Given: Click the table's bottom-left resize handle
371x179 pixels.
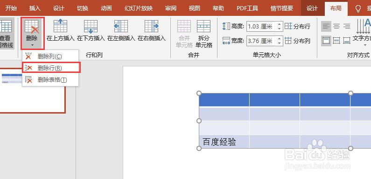Looking at the screenshot, I should point(199,148).
